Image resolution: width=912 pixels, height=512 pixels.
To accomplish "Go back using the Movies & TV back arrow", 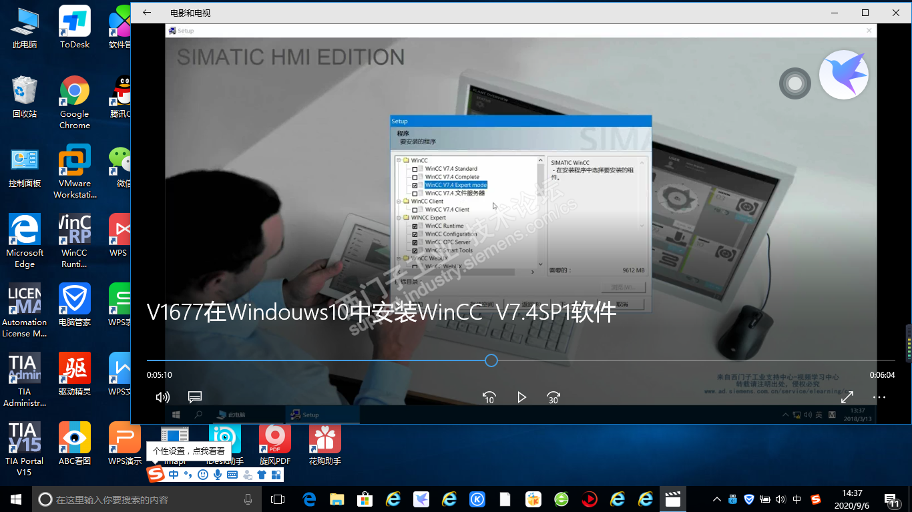I will [147, 13].
